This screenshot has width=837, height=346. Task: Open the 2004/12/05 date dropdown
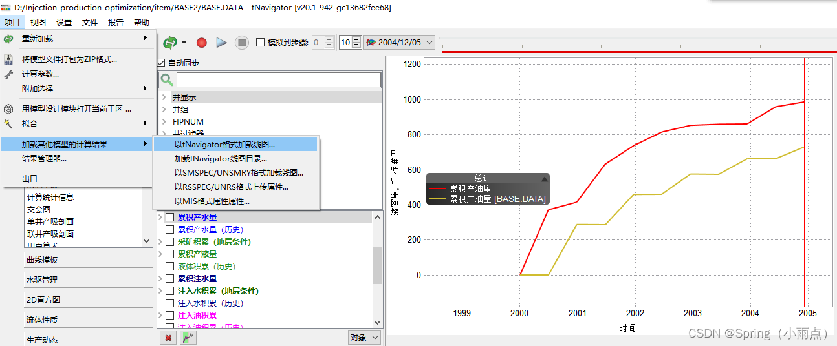click(x=399, y=43)
